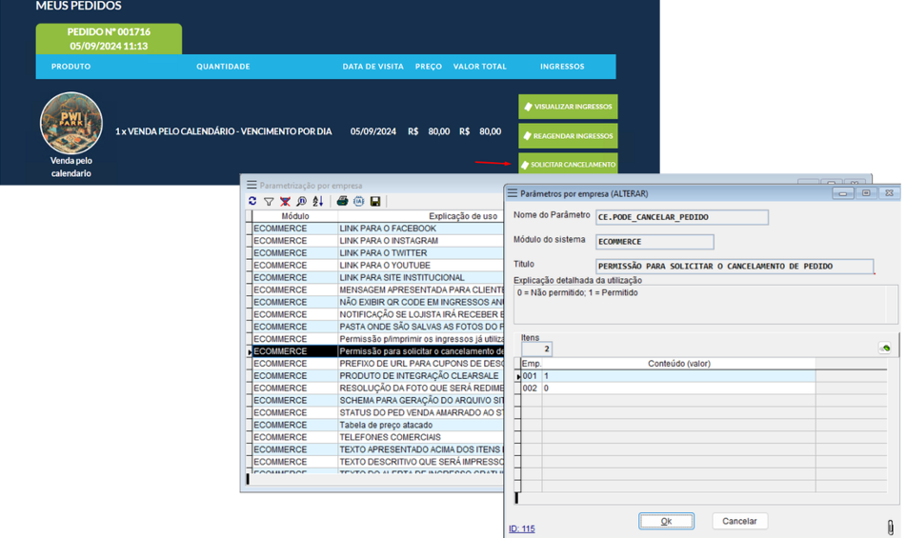The image size is (906, 538).
Task: Click the A-Z sort icon
Action: click(x=318, y=202)
